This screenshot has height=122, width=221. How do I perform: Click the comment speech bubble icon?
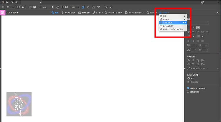coord(105,7)
